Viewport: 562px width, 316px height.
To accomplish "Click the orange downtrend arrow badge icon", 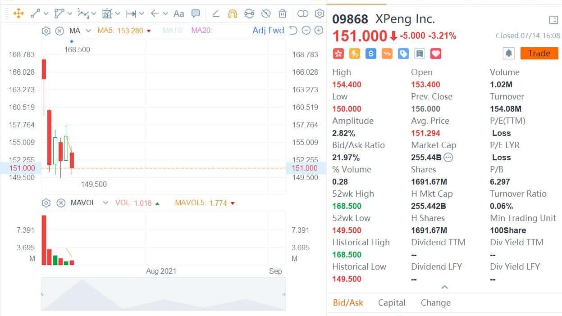I will 387,54.
